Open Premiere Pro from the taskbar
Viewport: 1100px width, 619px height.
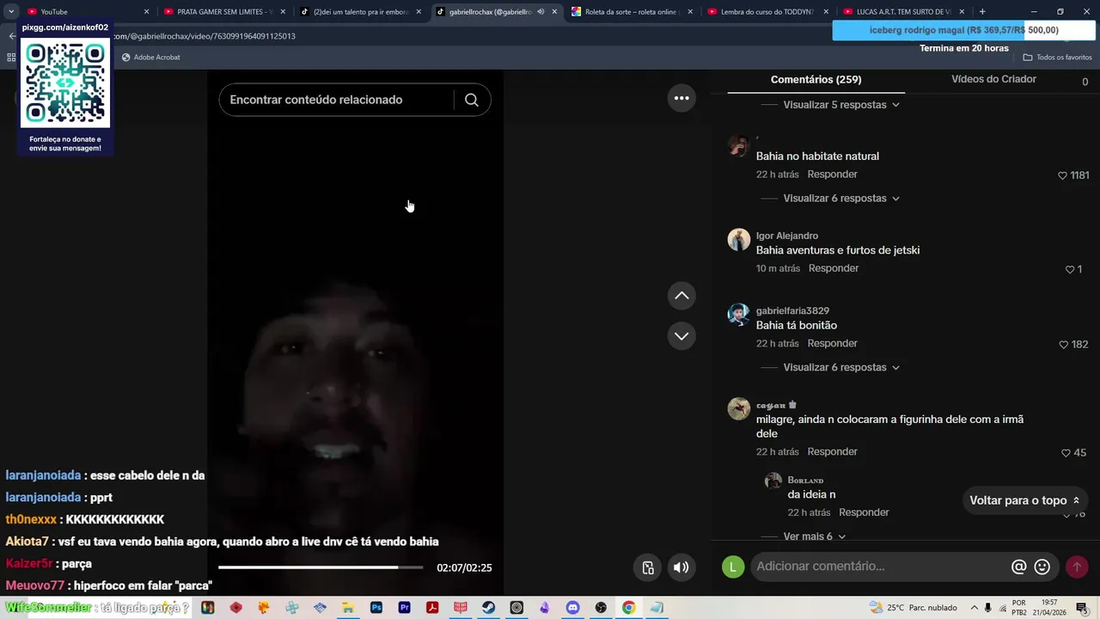(x=405, y=608)
